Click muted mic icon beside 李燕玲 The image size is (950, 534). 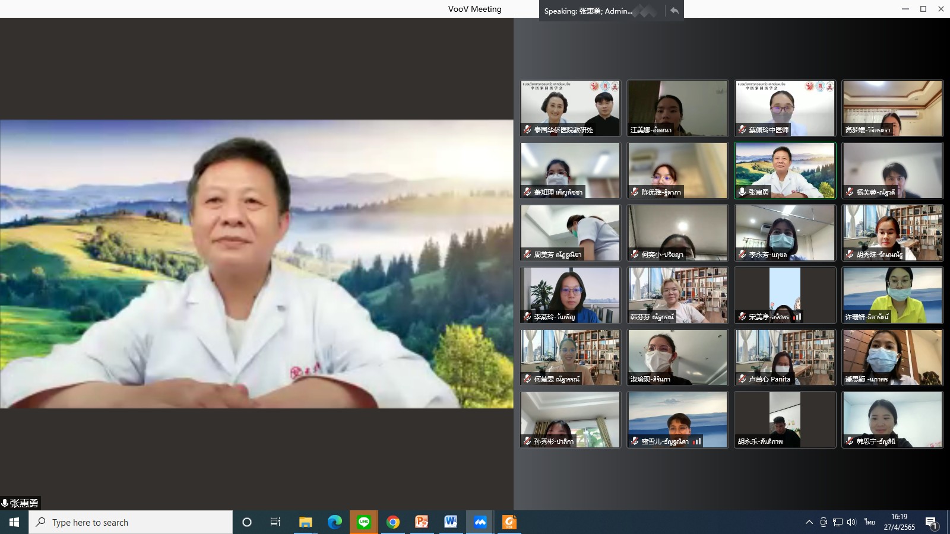[x=527, y=316]
